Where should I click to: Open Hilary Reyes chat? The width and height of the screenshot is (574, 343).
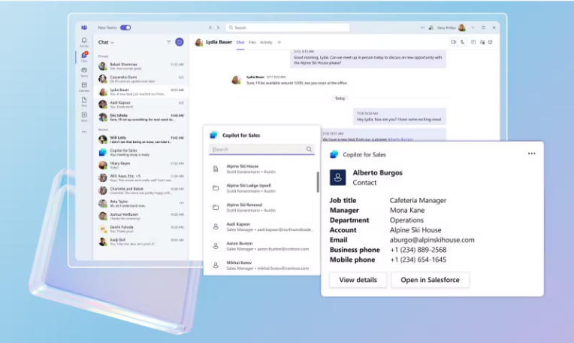pos(141,165)
